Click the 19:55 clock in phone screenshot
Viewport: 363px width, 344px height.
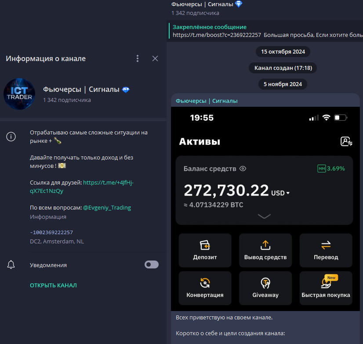[x=202, y=118]
